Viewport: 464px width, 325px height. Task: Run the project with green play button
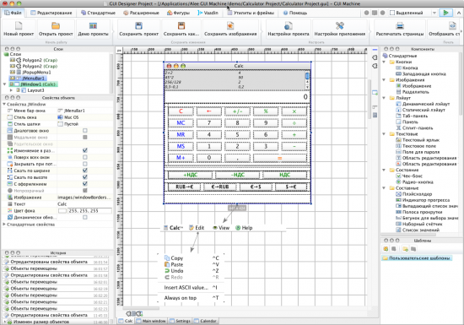(445, 13)
